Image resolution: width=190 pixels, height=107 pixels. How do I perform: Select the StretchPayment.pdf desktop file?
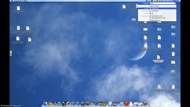coord(173,47)
